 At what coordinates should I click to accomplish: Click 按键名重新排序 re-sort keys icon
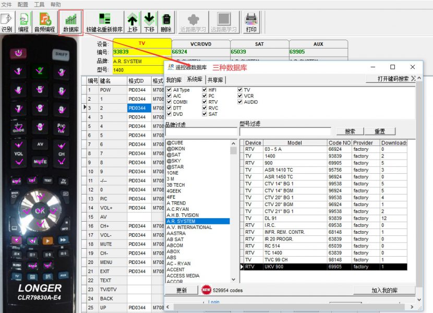(x=104, y=22)
